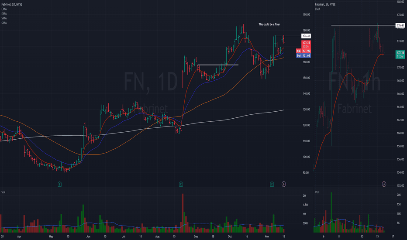
Task: Click the 154.00 value on the 1h price axis
Action: point(400,172)
